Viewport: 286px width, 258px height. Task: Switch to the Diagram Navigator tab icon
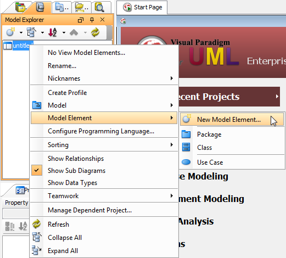(x=20, y=7)
